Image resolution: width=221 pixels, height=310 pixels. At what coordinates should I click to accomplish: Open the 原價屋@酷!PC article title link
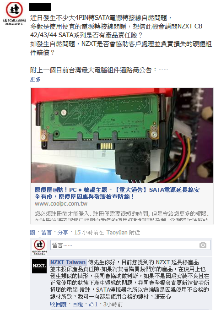[117, 193]
